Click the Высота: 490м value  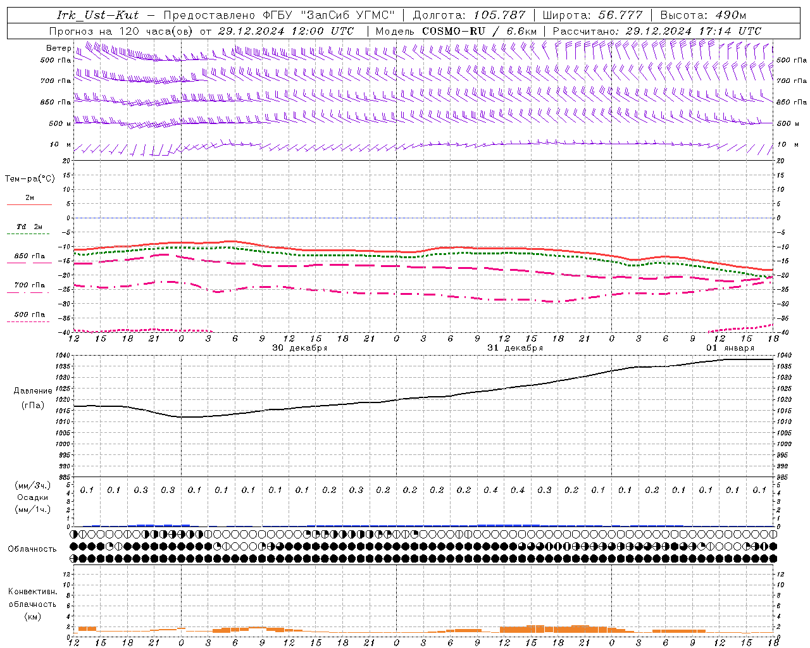tap(703, 15)
